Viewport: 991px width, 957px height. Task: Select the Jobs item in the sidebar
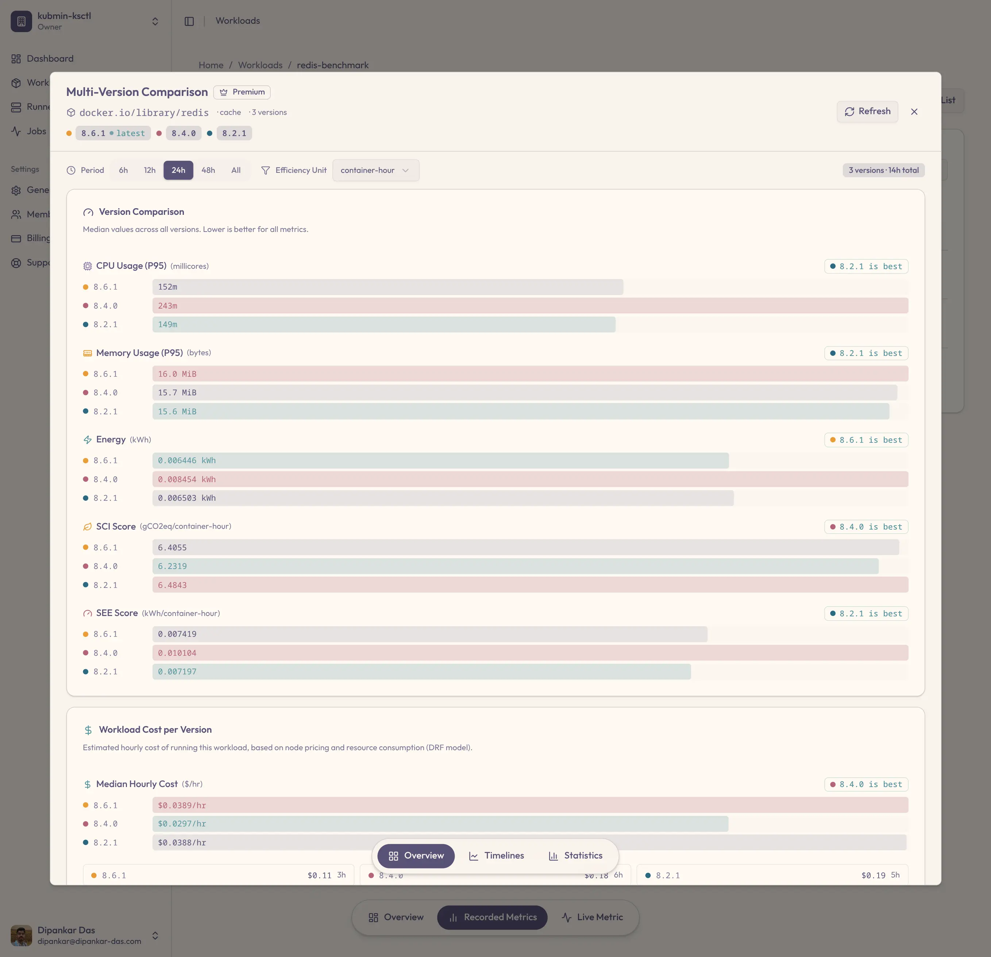[36, 131]
